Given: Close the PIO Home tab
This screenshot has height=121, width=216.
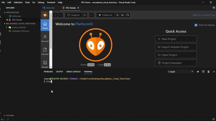Looking at the screenshot, I should point(78,8).
